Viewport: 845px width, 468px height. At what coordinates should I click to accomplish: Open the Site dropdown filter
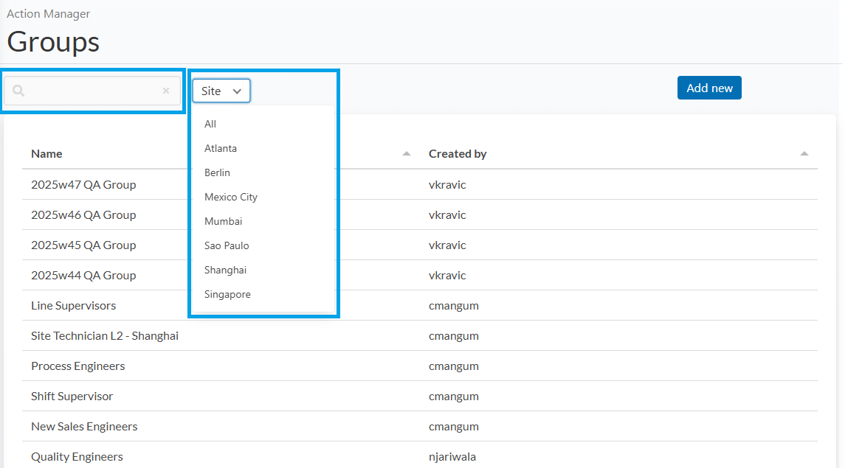click(221, 91)
